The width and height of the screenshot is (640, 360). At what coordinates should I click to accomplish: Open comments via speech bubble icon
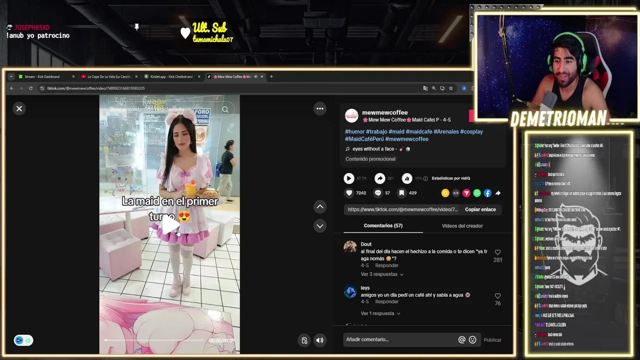point(378,193)
